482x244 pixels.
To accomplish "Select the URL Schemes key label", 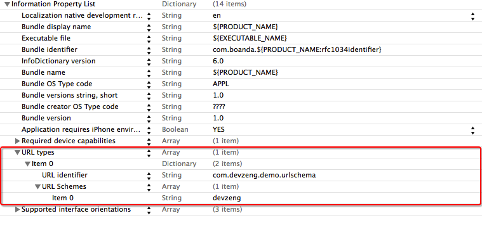I will point(64,186).
